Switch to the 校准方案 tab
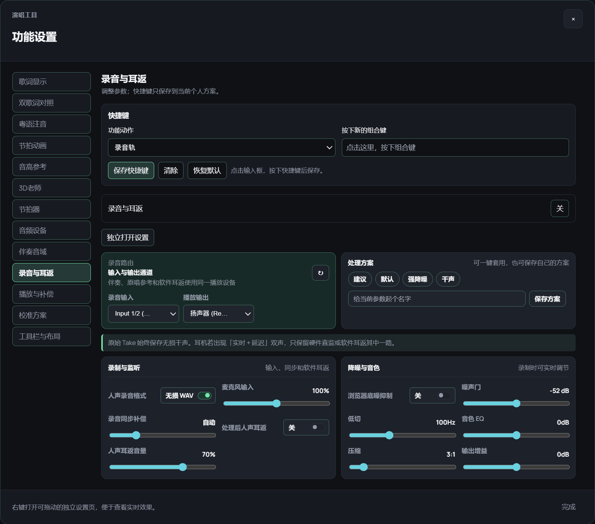 click(x=51, y=315)
